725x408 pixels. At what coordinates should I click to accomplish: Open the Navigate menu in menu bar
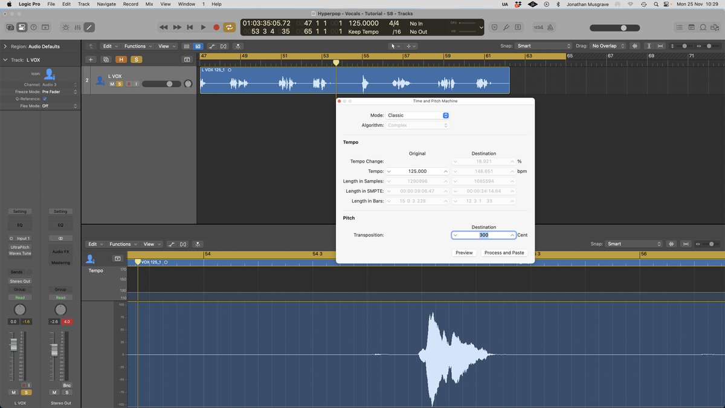[x=106, y=4]
